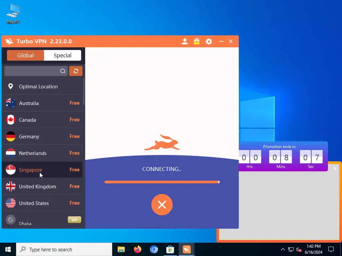Screen dimensions: 342x256
Task: Click the Turbo VPN rabbit logo
Action: (9, 41)
